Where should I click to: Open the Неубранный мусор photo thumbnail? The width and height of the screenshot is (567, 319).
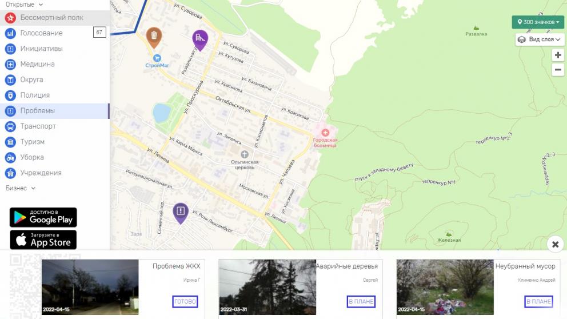coord(445,287)
